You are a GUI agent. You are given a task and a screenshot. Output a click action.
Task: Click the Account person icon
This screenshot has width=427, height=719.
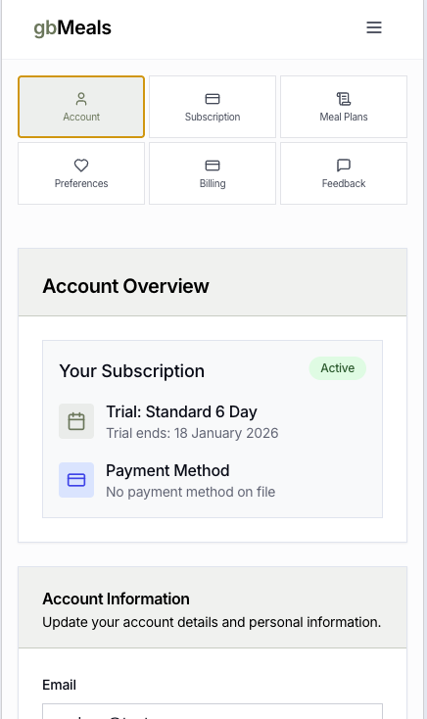81,99
